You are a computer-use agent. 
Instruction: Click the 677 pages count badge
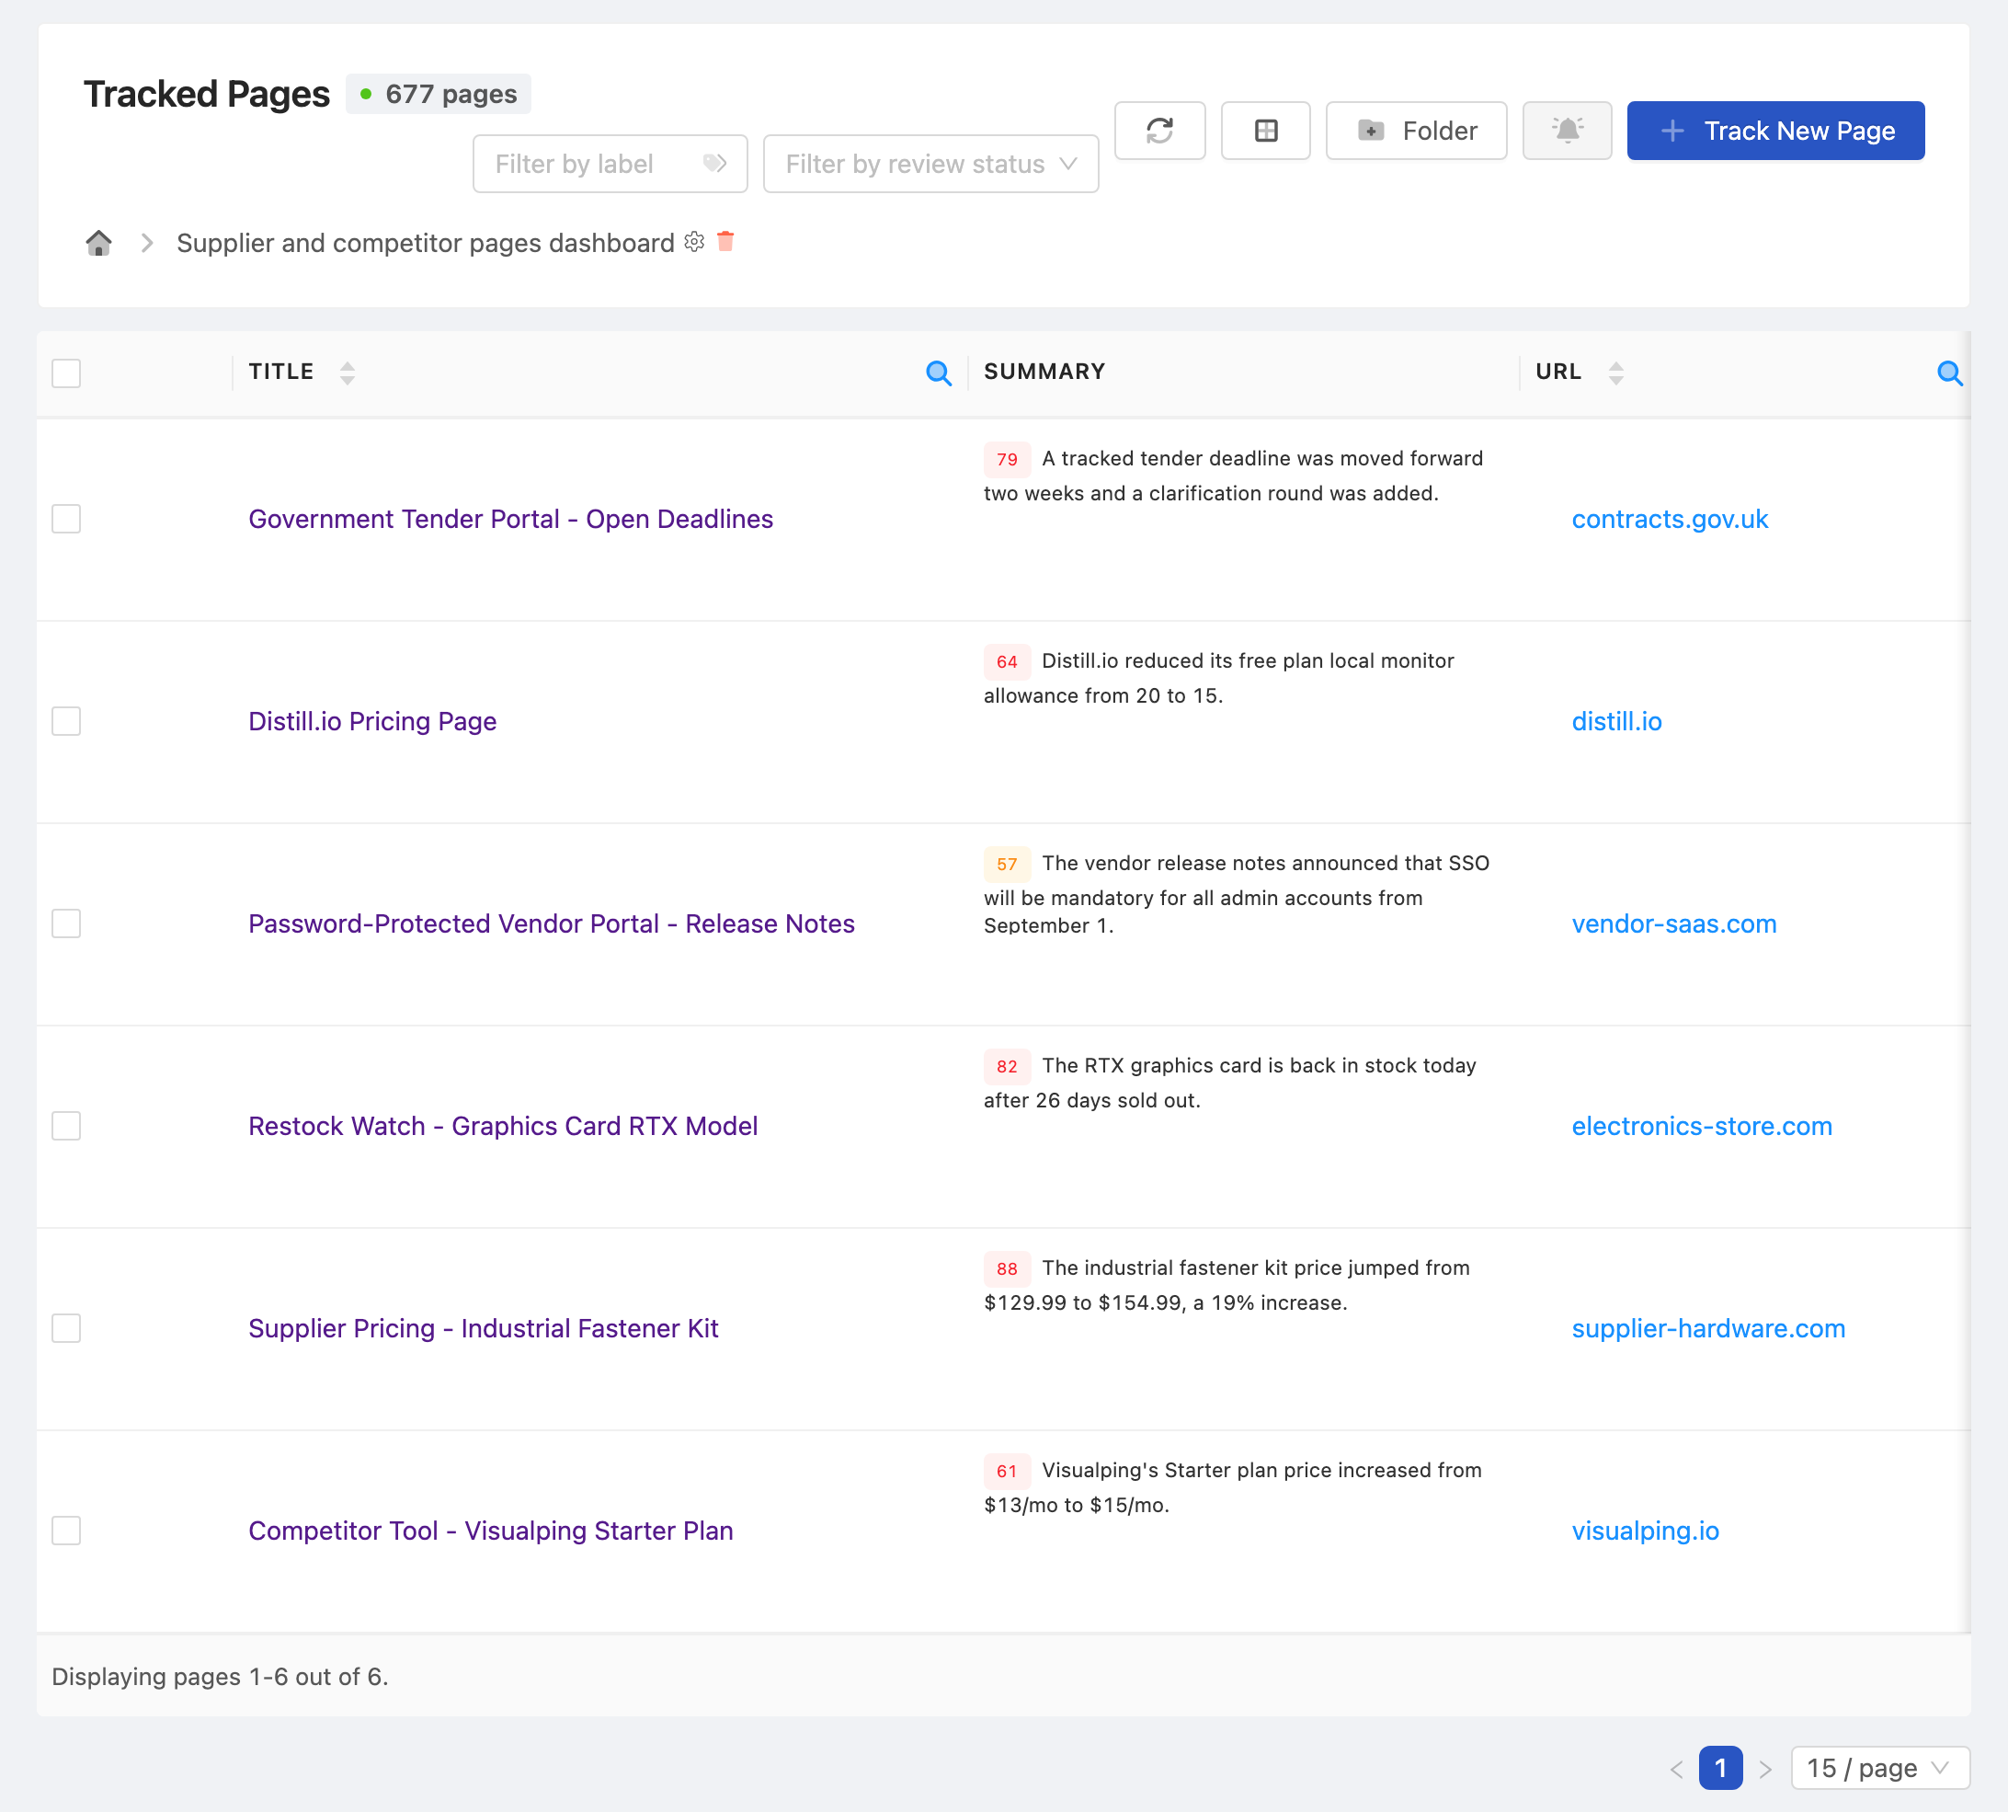pyautogui.click(x=438, y=94)
